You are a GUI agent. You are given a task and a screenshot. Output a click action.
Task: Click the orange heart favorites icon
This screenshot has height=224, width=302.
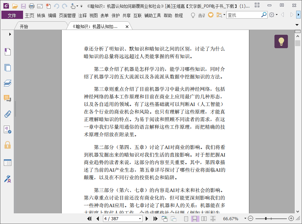(x=211, y=15)
